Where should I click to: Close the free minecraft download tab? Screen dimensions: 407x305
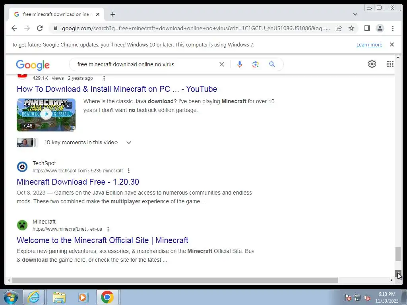point(98,14)
